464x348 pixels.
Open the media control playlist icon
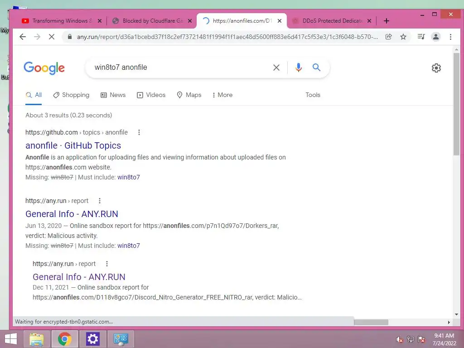[421, 37]
